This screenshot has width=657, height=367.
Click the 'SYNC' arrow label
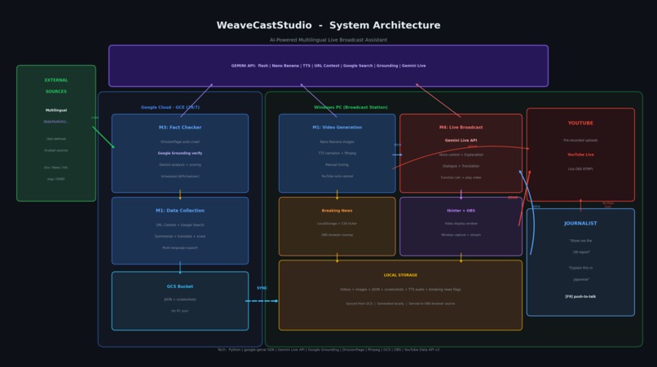(262, 288)
